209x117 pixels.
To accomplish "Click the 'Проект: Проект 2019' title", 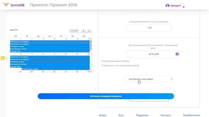I will click(x=54, y=5).
